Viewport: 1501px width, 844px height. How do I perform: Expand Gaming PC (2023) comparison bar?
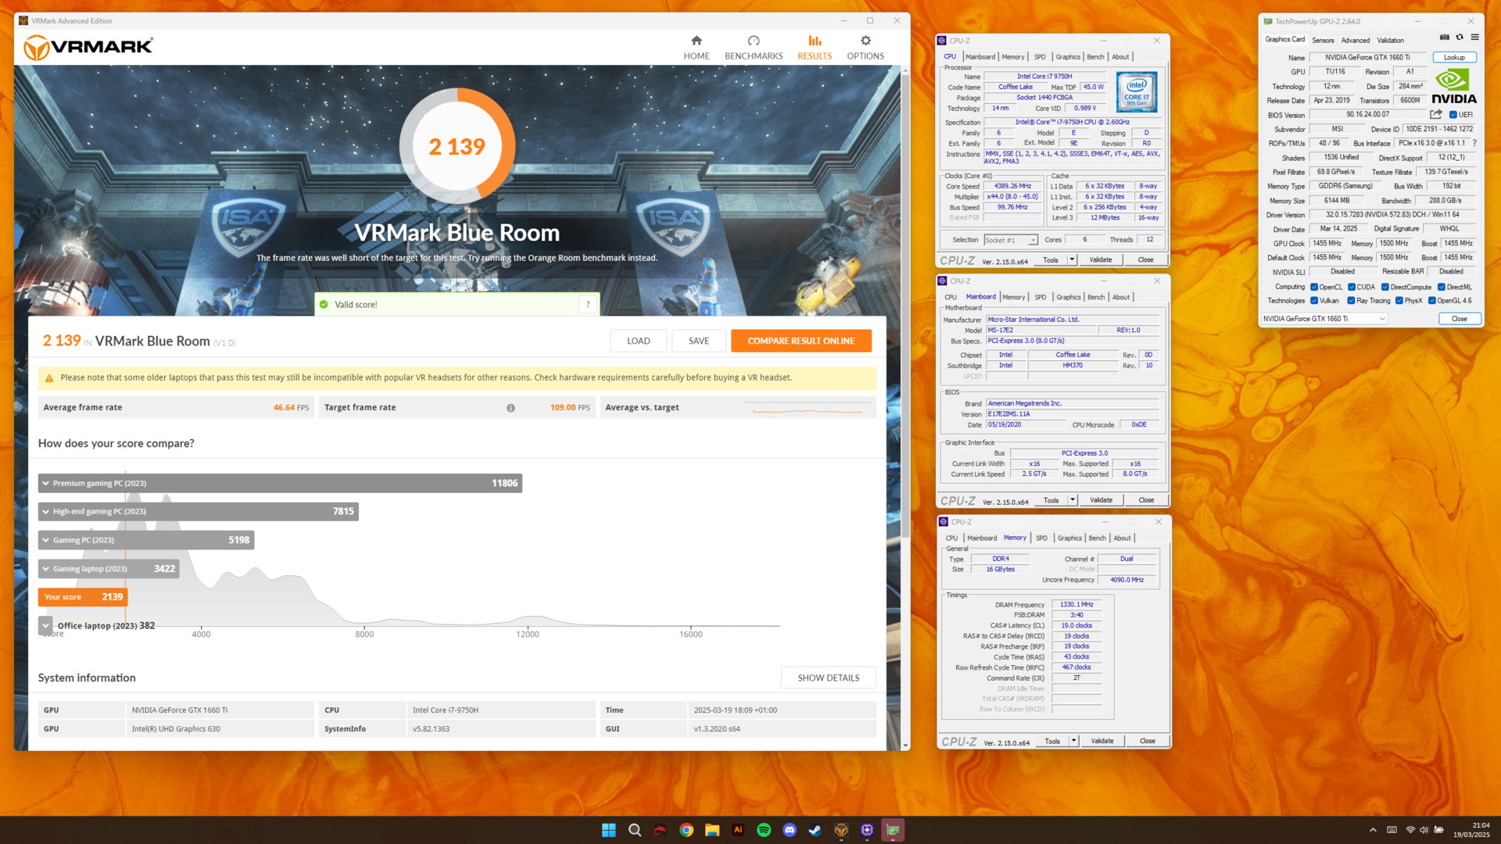146,540
